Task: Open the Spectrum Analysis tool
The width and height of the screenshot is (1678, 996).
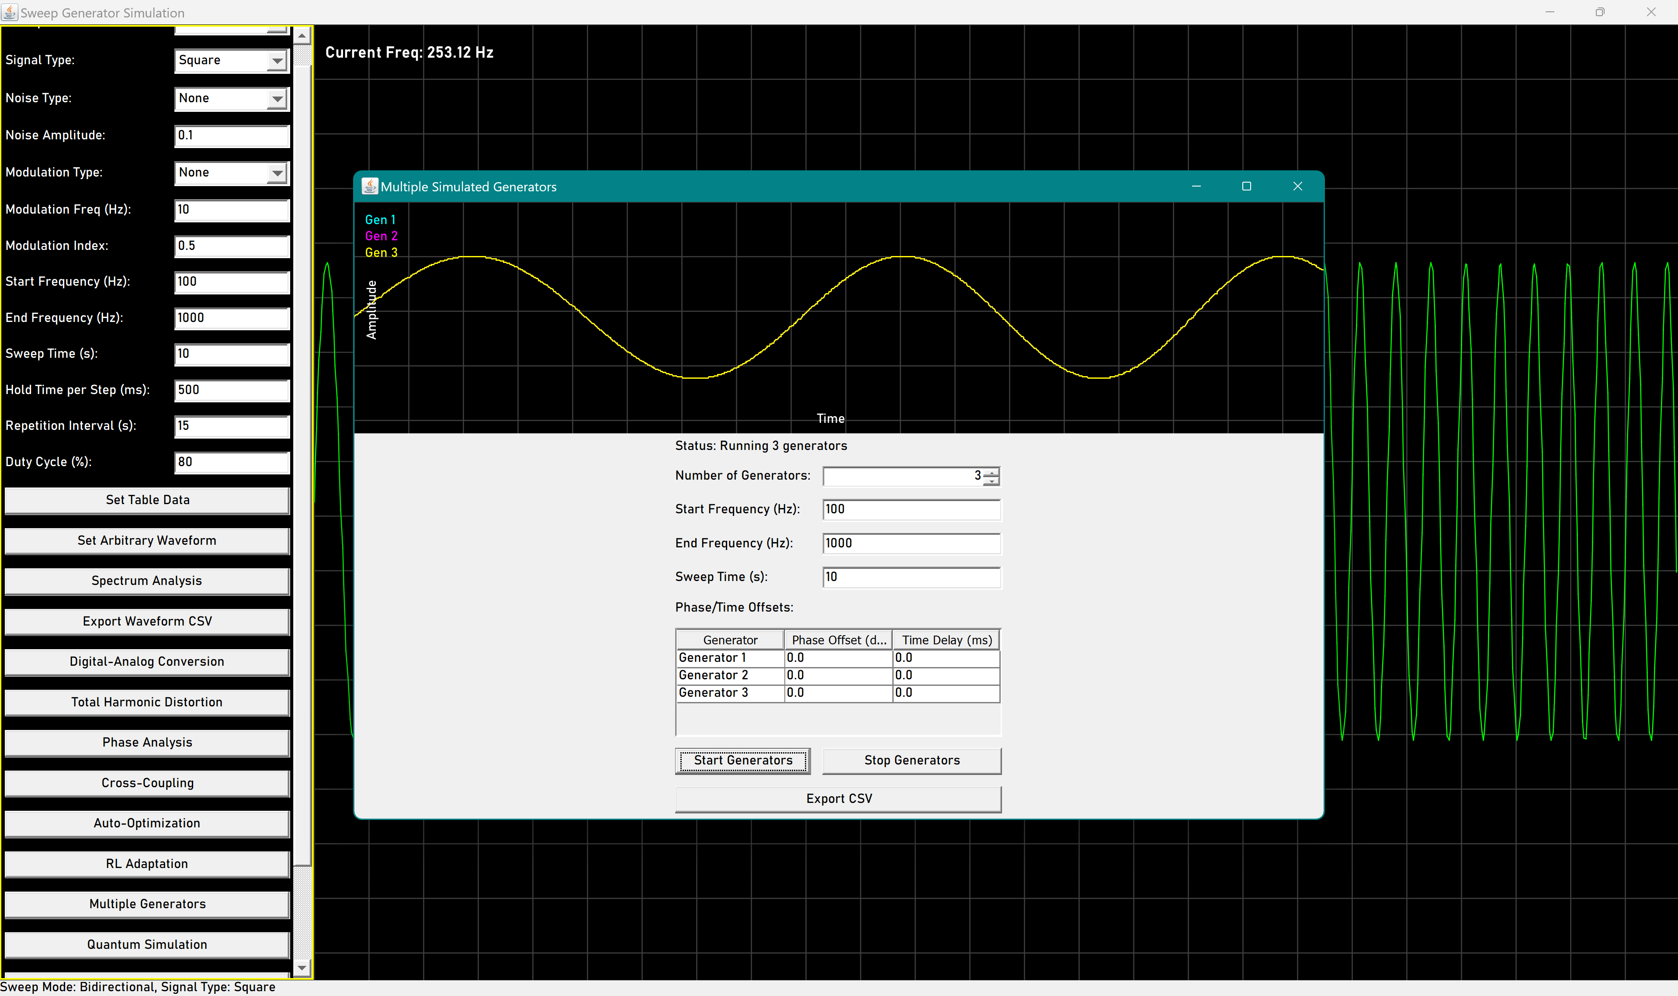Action: 147,581
